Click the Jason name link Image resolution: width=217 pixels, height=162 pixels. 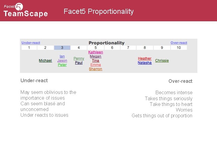[62, 61]
